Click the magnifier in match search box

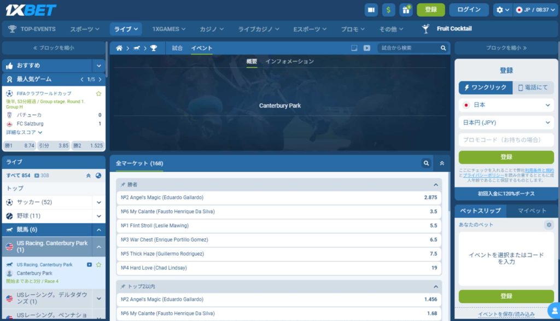click(443, 48)
